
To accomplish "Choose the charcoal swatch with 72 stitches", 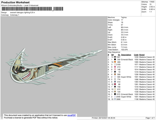I will click(115, 72).
